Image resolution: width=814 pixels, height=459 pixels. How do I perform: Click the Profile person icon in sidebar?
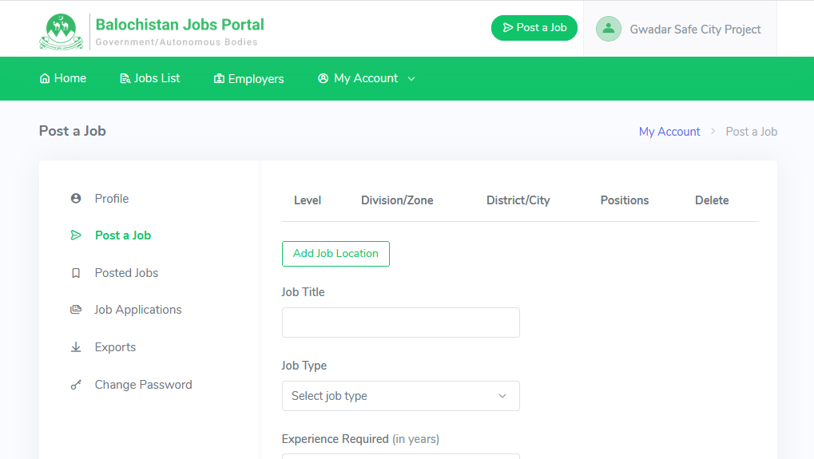pos(76,199)
